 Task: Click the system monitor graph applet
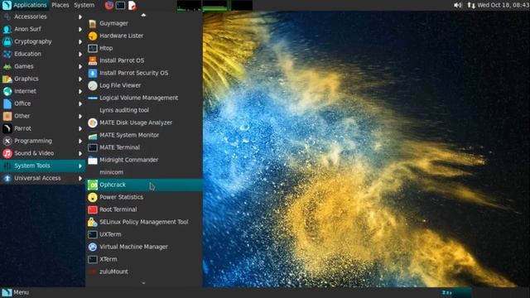point(214,6)
